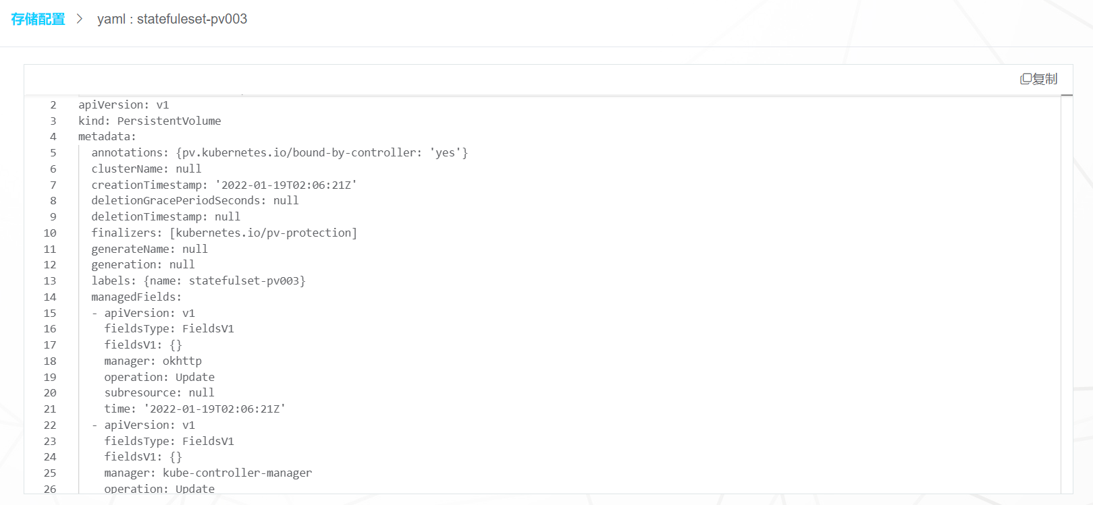Click line number 14 in the gutter
Image resolution: width=1093 pixels, height=505 pixels.
[50, 297]
